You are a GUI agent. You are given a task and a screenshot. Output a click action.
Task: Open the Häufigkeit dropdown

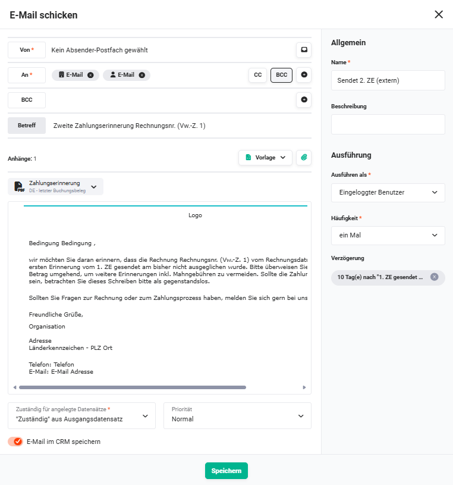[x=388, y=236]
